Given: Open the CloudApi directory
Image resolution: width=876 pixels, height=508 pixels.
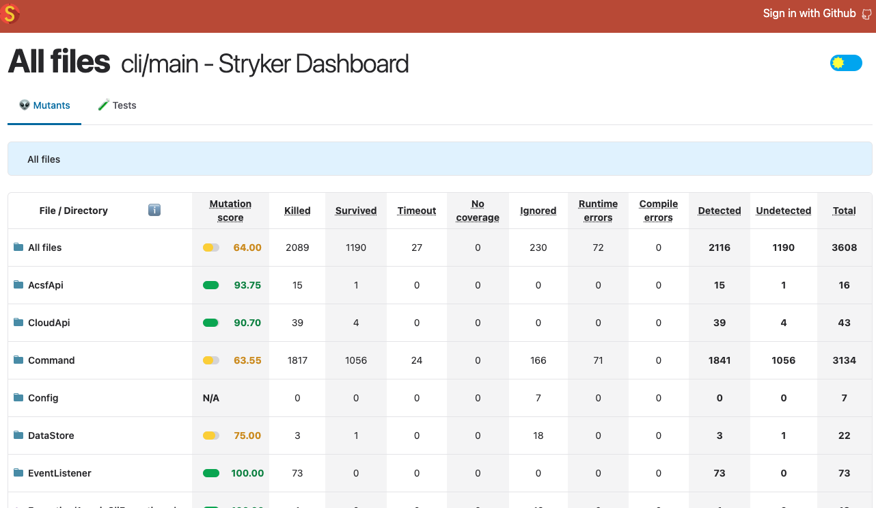Looking at the screenshot, I should pyautogui.click(x=49, y=323).
